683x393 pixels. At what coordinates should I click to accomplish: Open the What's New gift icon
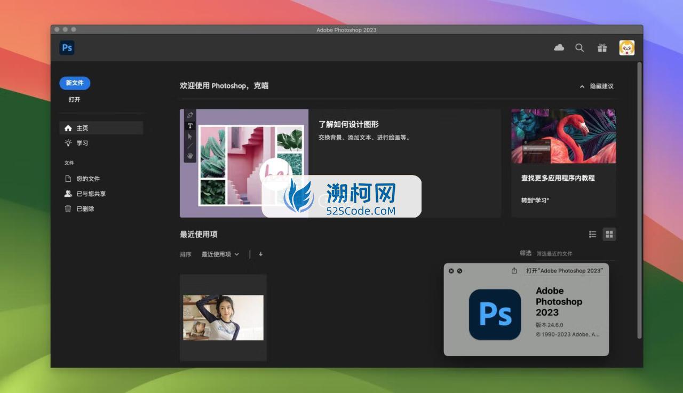coord(602,48)
